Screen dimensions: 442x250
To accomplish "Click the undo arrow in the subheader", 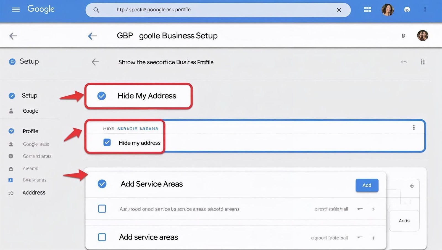I will [x=404, y=62].
